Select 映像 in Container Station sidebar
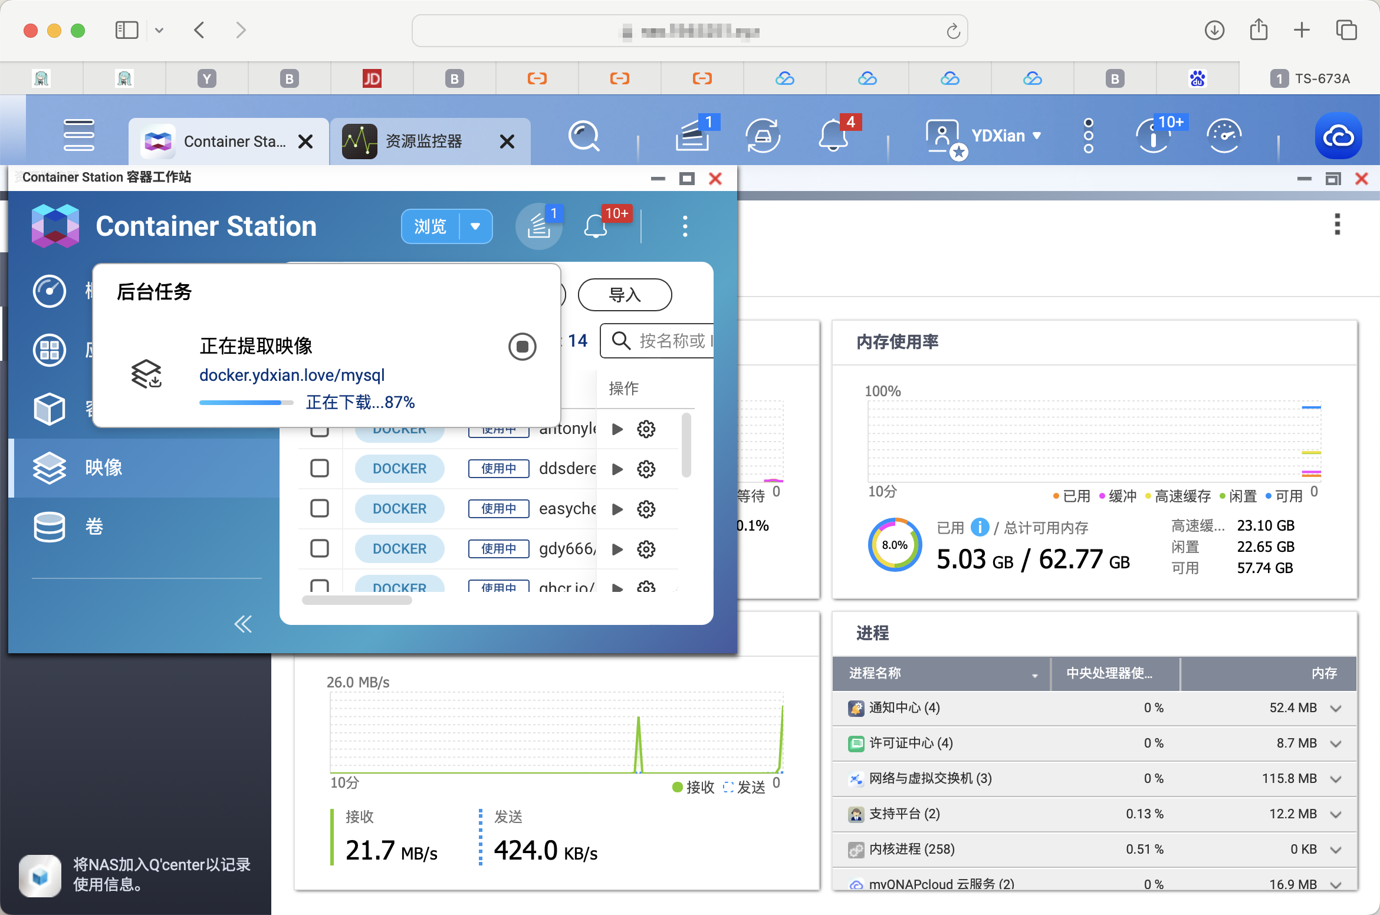 pyautogui.click(x=144, y=468)
